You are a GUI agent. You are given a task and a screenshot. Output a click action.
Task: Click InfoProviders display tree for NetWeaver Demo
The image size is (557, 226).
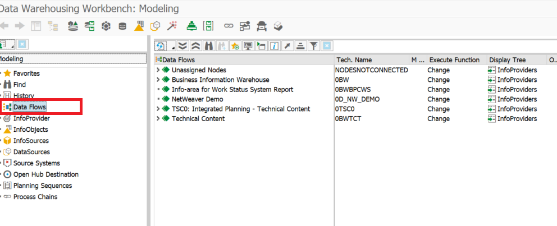(517, 99)
